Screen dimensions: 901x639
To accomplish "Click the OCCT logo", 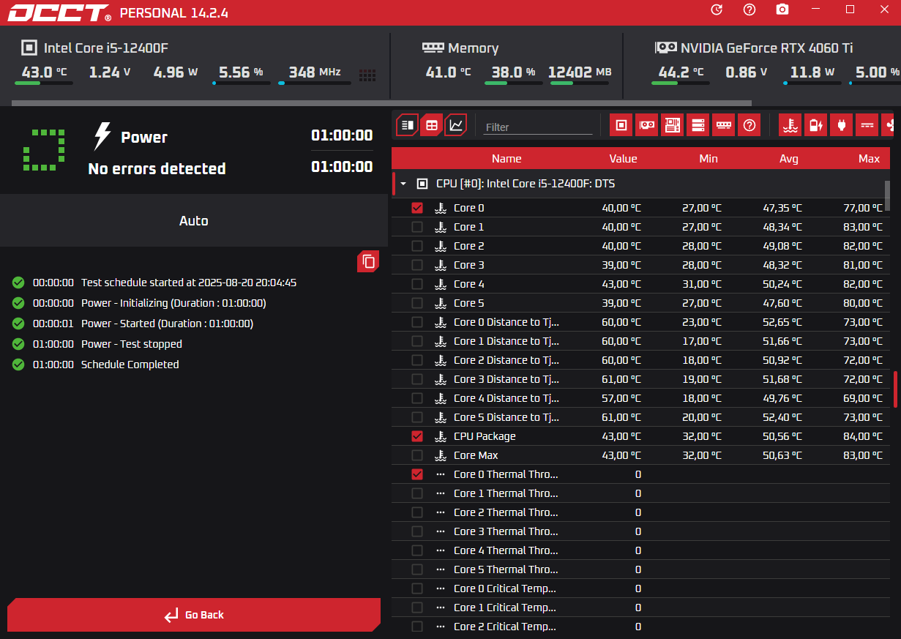I will point(59,12).
